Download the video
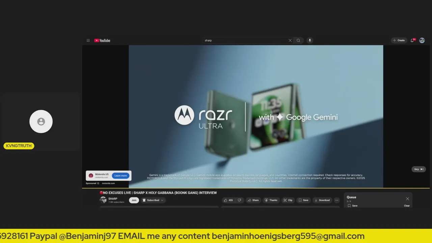432x243 pixels. coord(322,200)
